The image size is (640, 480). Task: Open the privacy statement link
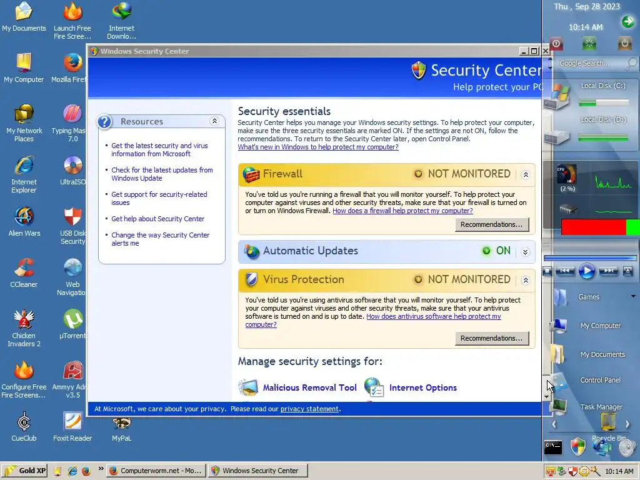(x=309, y=409)
